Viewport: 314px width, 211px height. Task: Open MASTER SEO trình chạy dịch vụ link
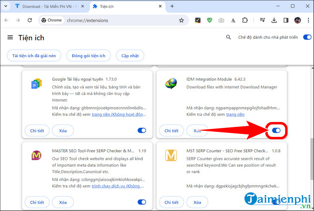pyautogui.click(x=118, y=186)
